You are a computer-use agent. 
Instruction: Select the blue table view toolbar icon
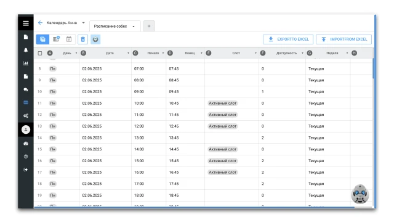tap(42, 39)
